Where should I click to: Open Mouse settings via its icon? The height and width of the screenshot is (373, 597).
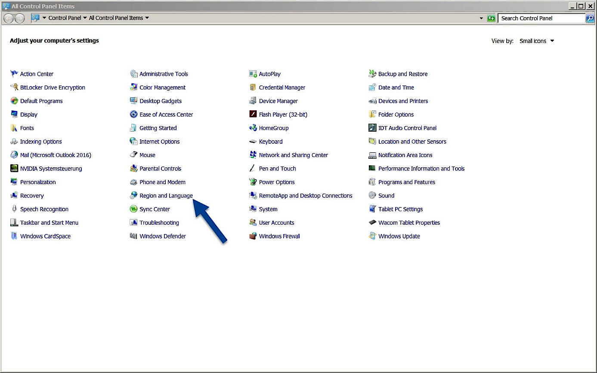147,154
